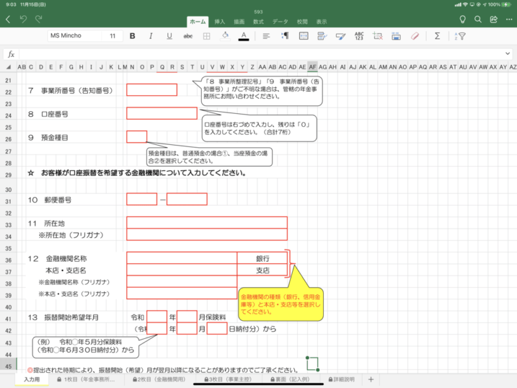
Task: Select all cells corner triangle
Action: click(8, 67)
